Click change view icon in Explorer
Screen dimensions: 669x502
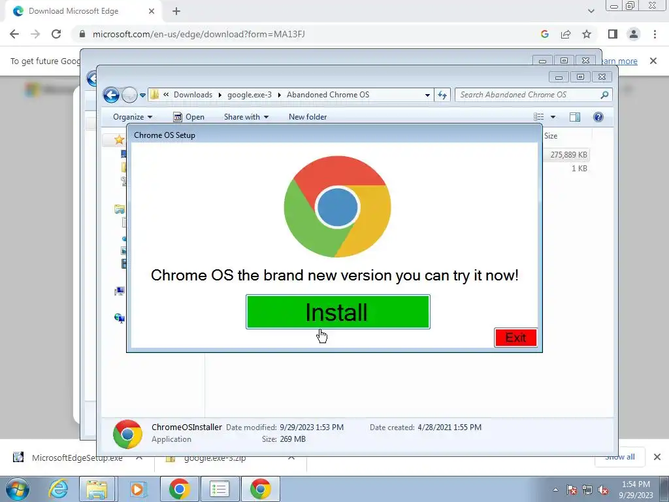[539, 117]
